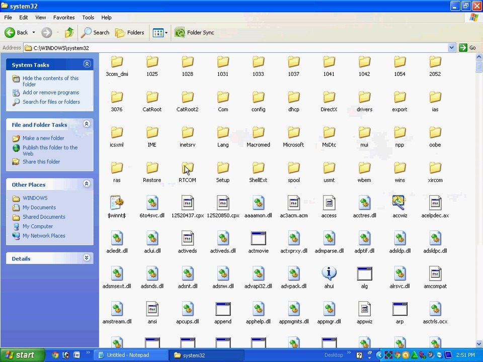
Task: Open the View menu
Action: point(40,18)
